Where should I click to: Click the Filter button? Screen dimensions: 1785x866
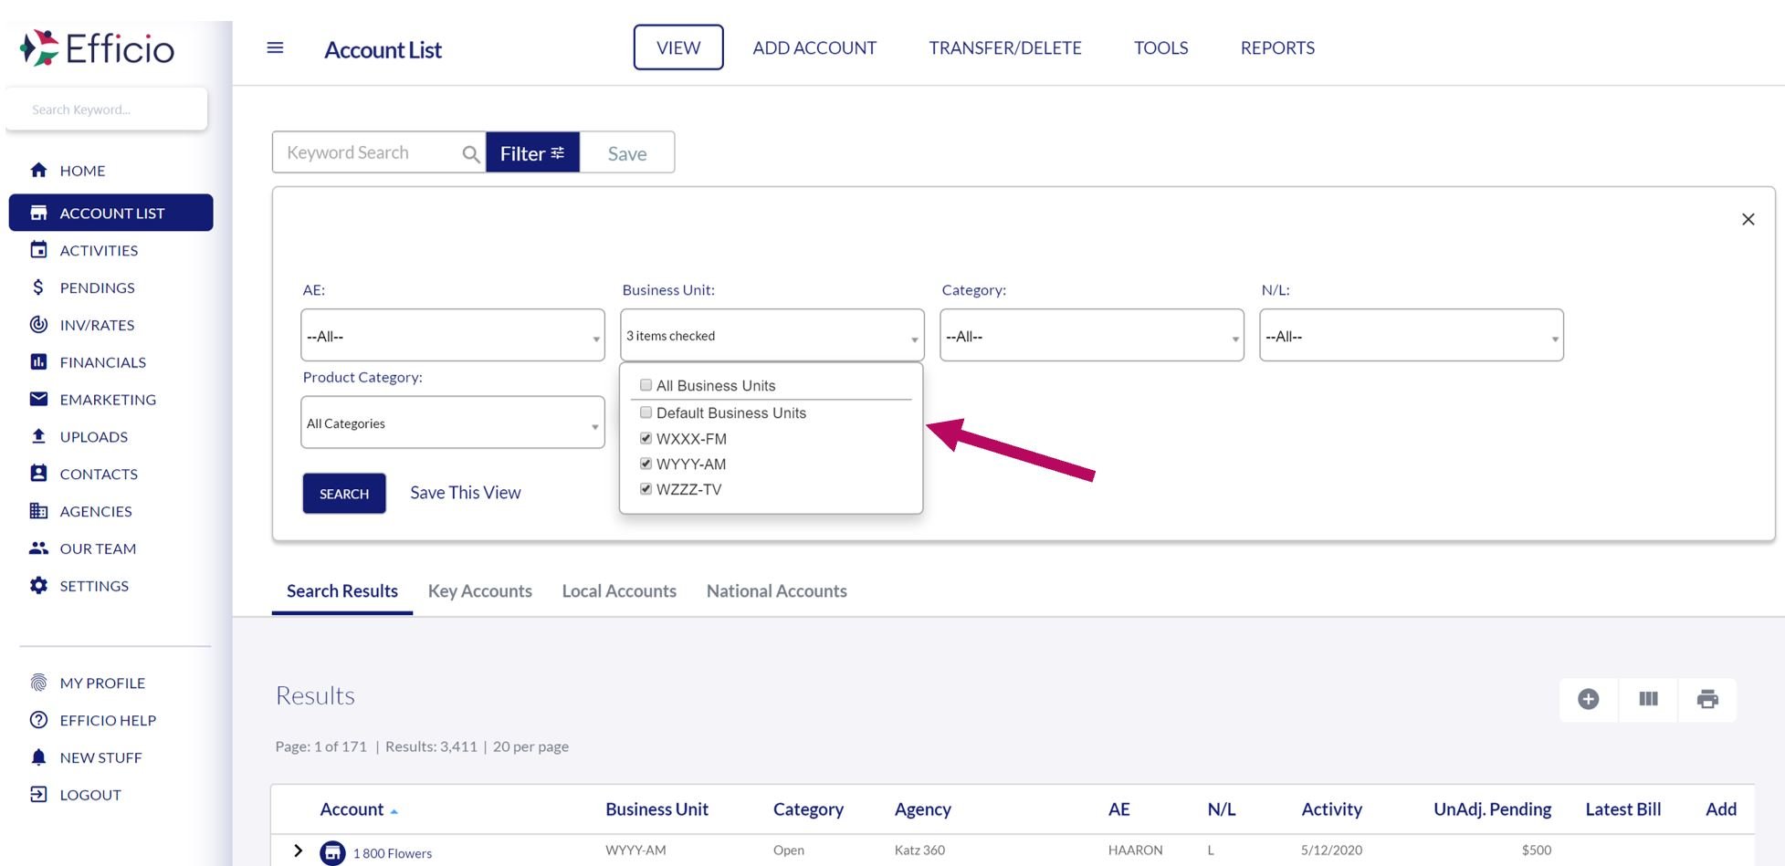tap(532, 152)
